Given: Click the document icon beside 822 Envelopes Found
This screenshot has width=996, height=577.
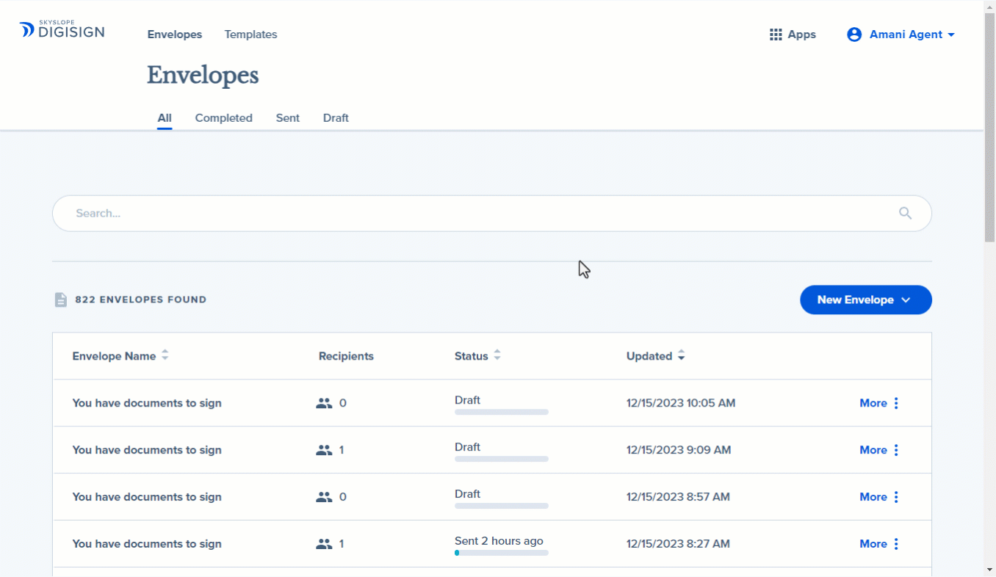Looking at the screenshot, I should 61,300.
